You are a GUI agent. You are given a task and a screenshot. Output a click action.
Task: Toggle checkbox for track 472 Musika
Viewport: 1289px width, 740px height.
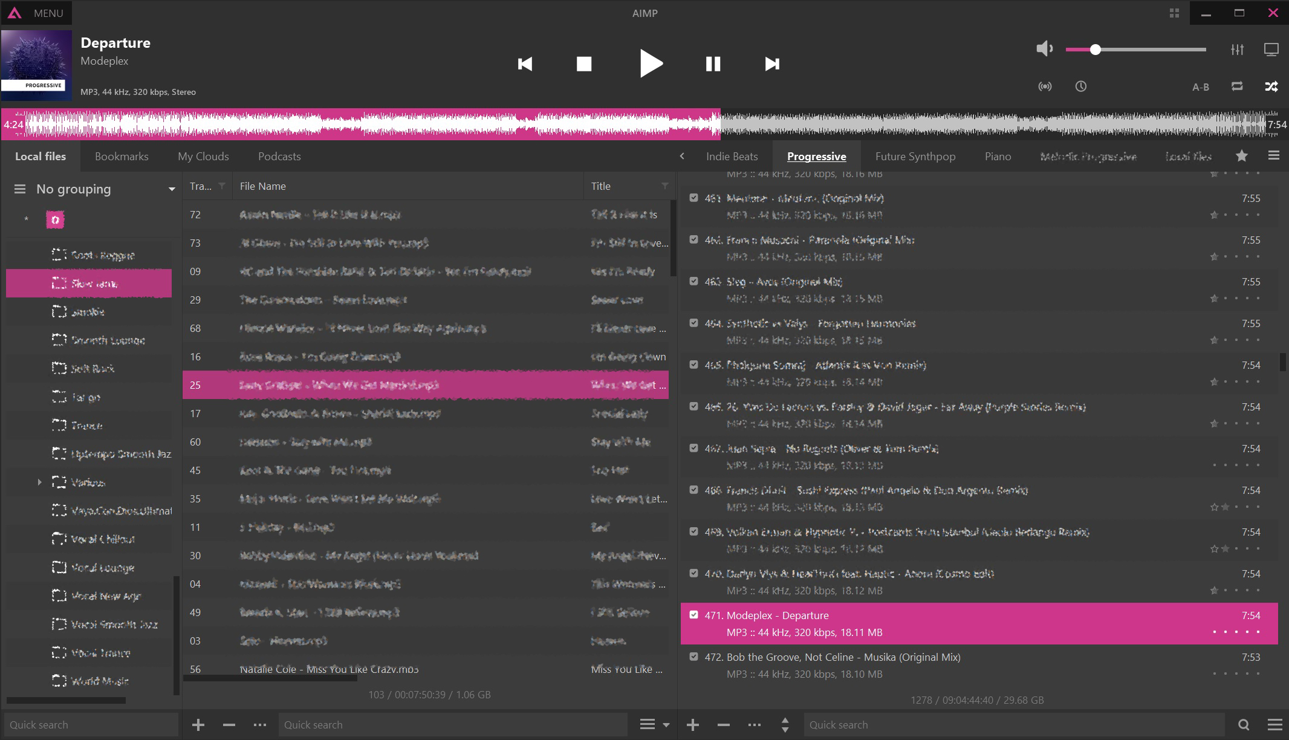pos(693,657)
